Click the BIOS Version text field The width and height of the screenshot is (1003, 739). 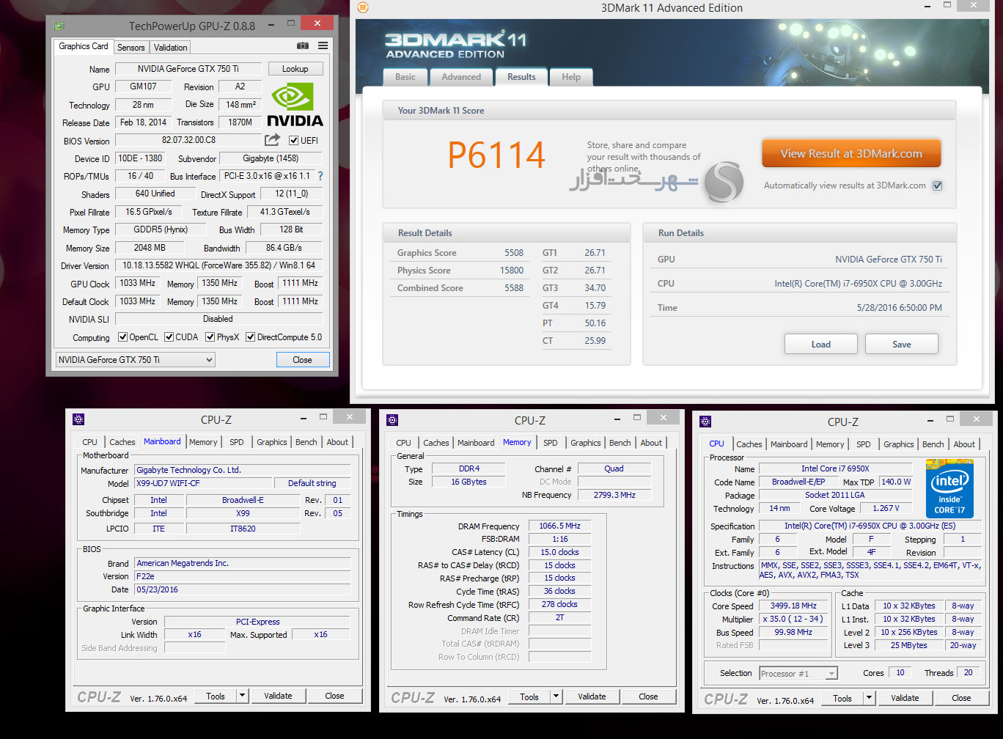click(x=188, y=140)
